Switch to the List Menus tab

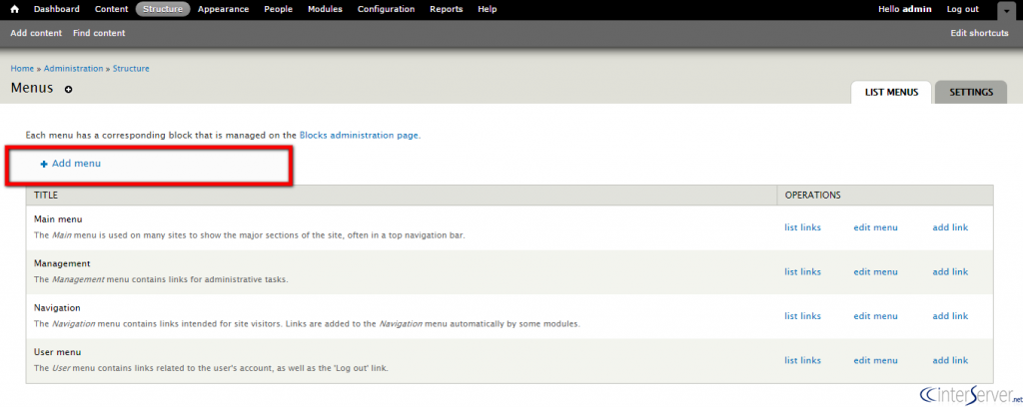coord(891,93)
